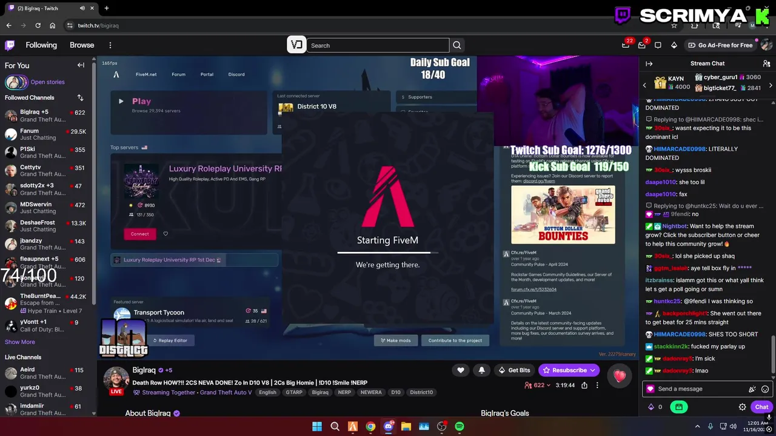776x436 pixels.
Task: Select the NEWERA stream tag
Action: click(x=371, y=392)
